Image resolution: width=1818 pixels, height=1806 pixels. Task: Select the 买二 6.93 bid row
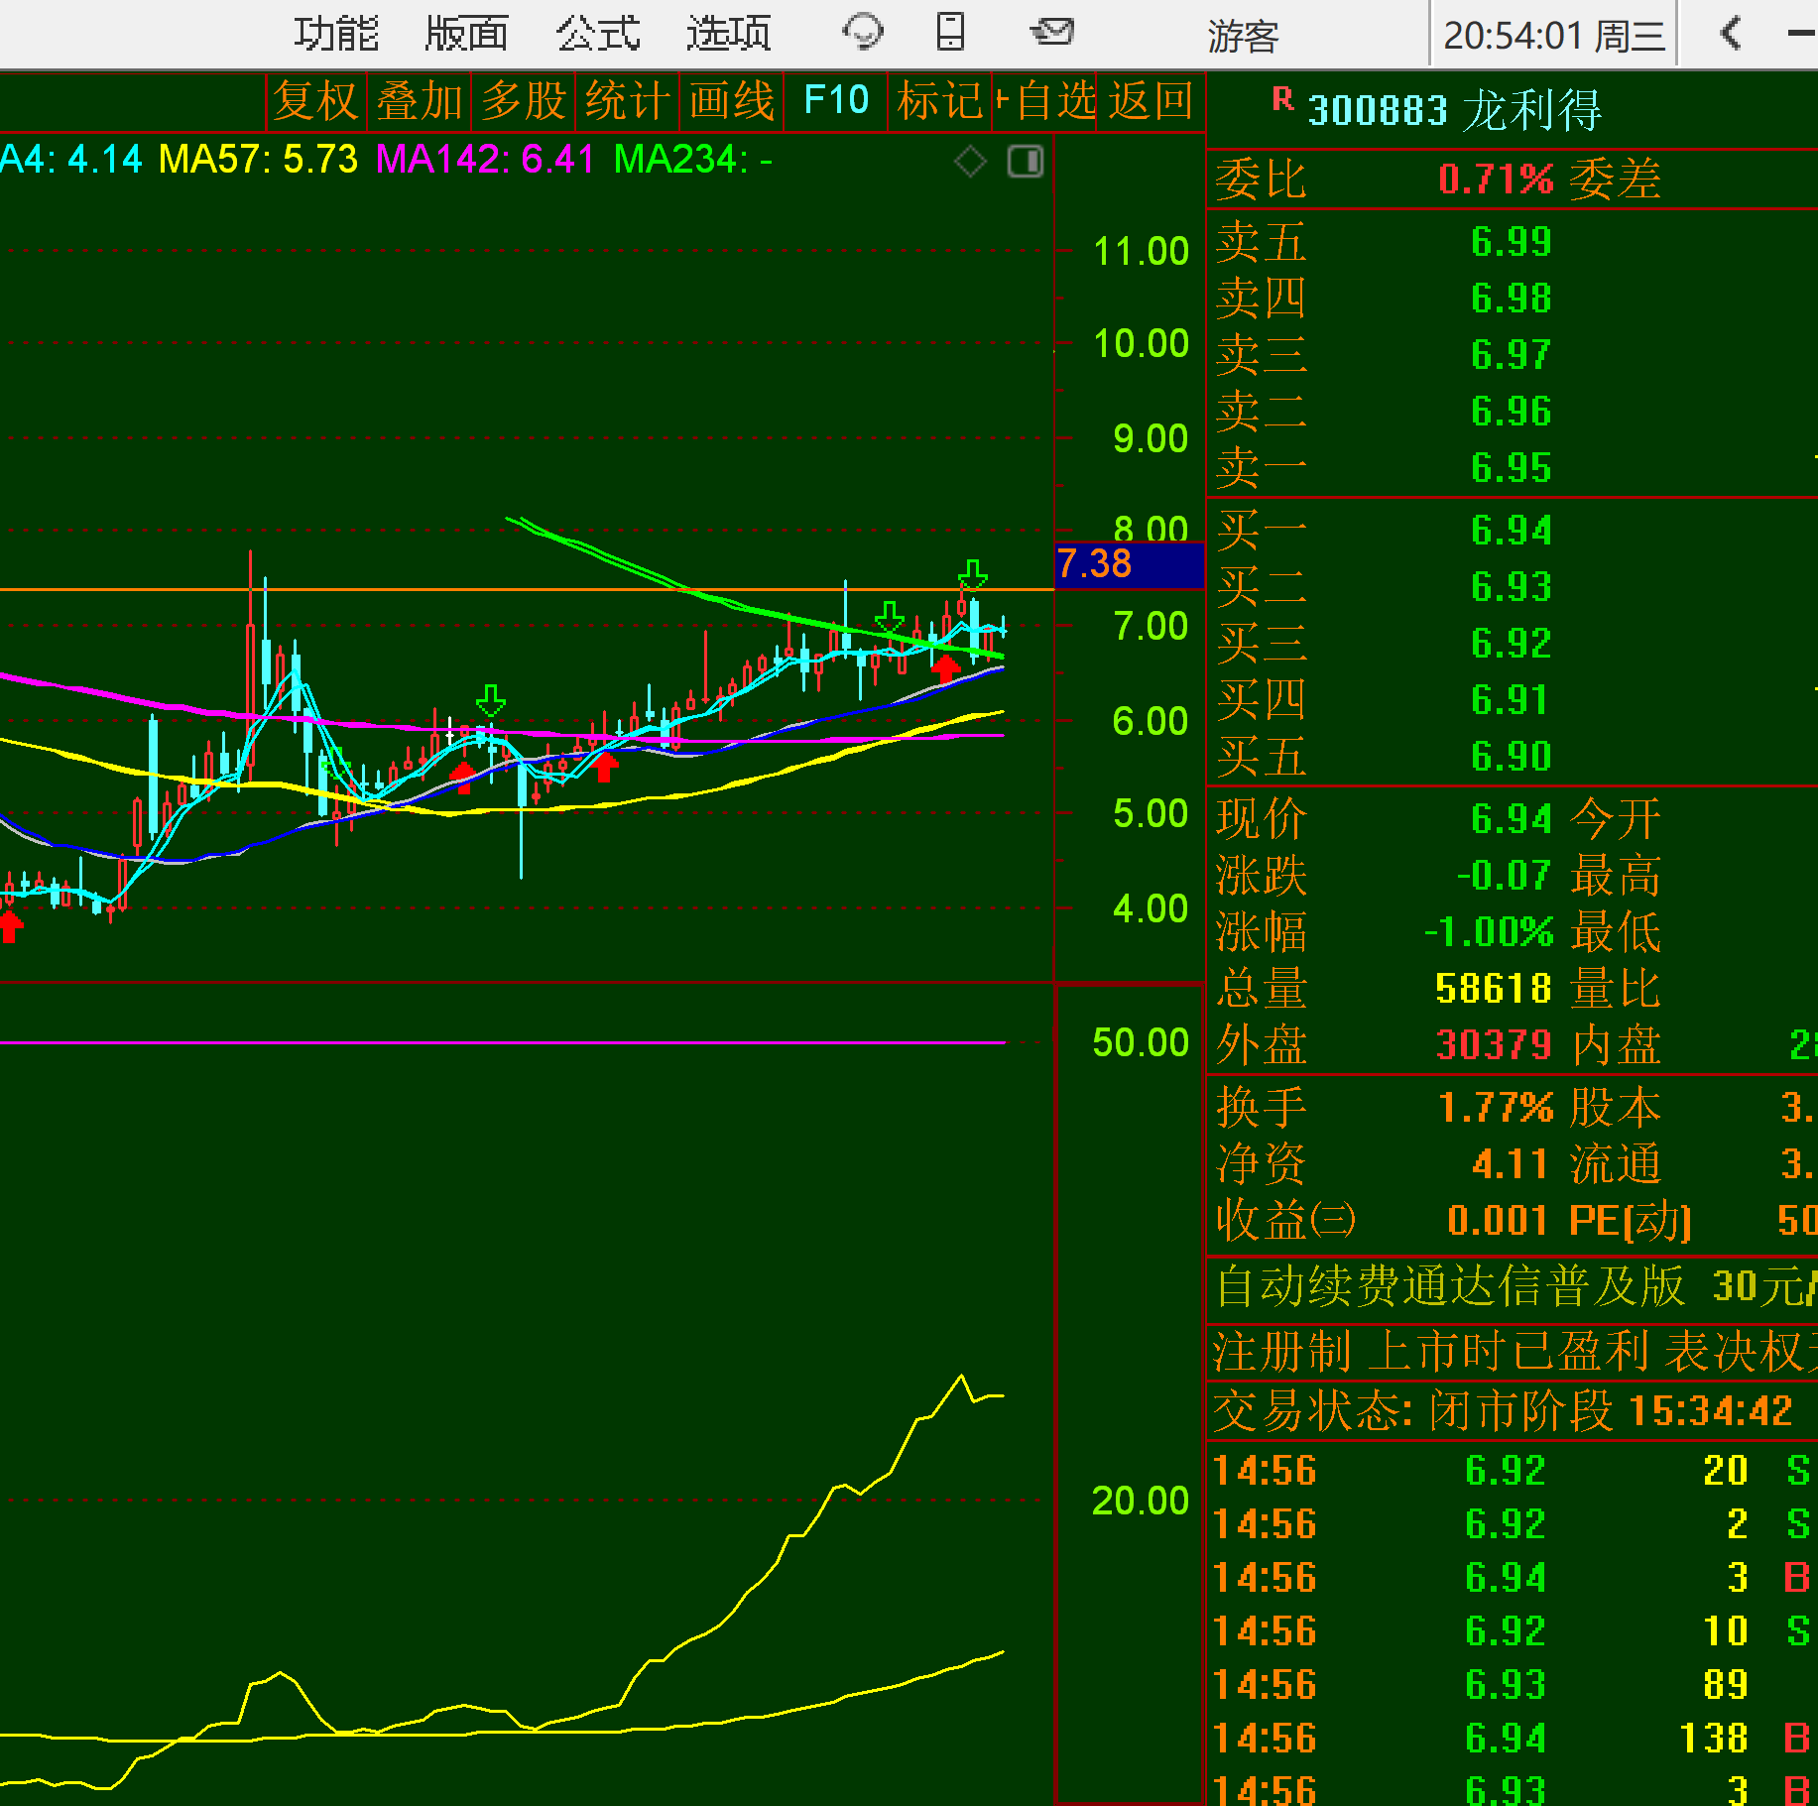[1512, 587]
